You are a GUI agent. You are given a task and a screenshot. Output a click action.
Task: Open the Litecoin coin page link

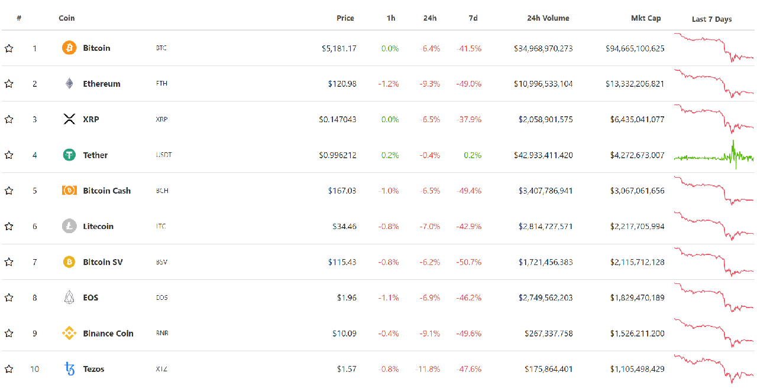pos(98,227)
